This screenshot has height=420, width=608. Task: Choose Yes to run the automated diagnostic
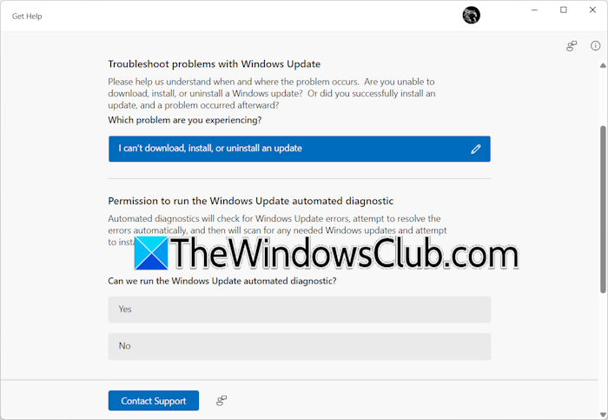coord(300,310)
